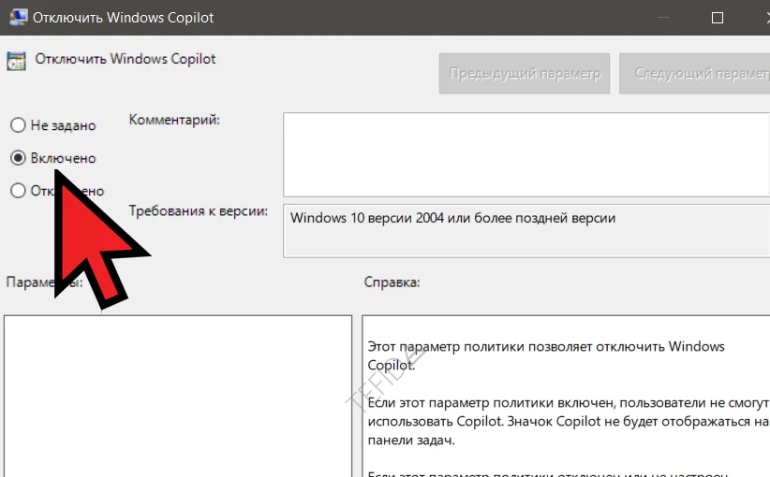This screenshot has height=477, width=770.
Task: Click the help paragraph starting 'Если этот параметр политики включен'
Action: (x=569, y=421)
